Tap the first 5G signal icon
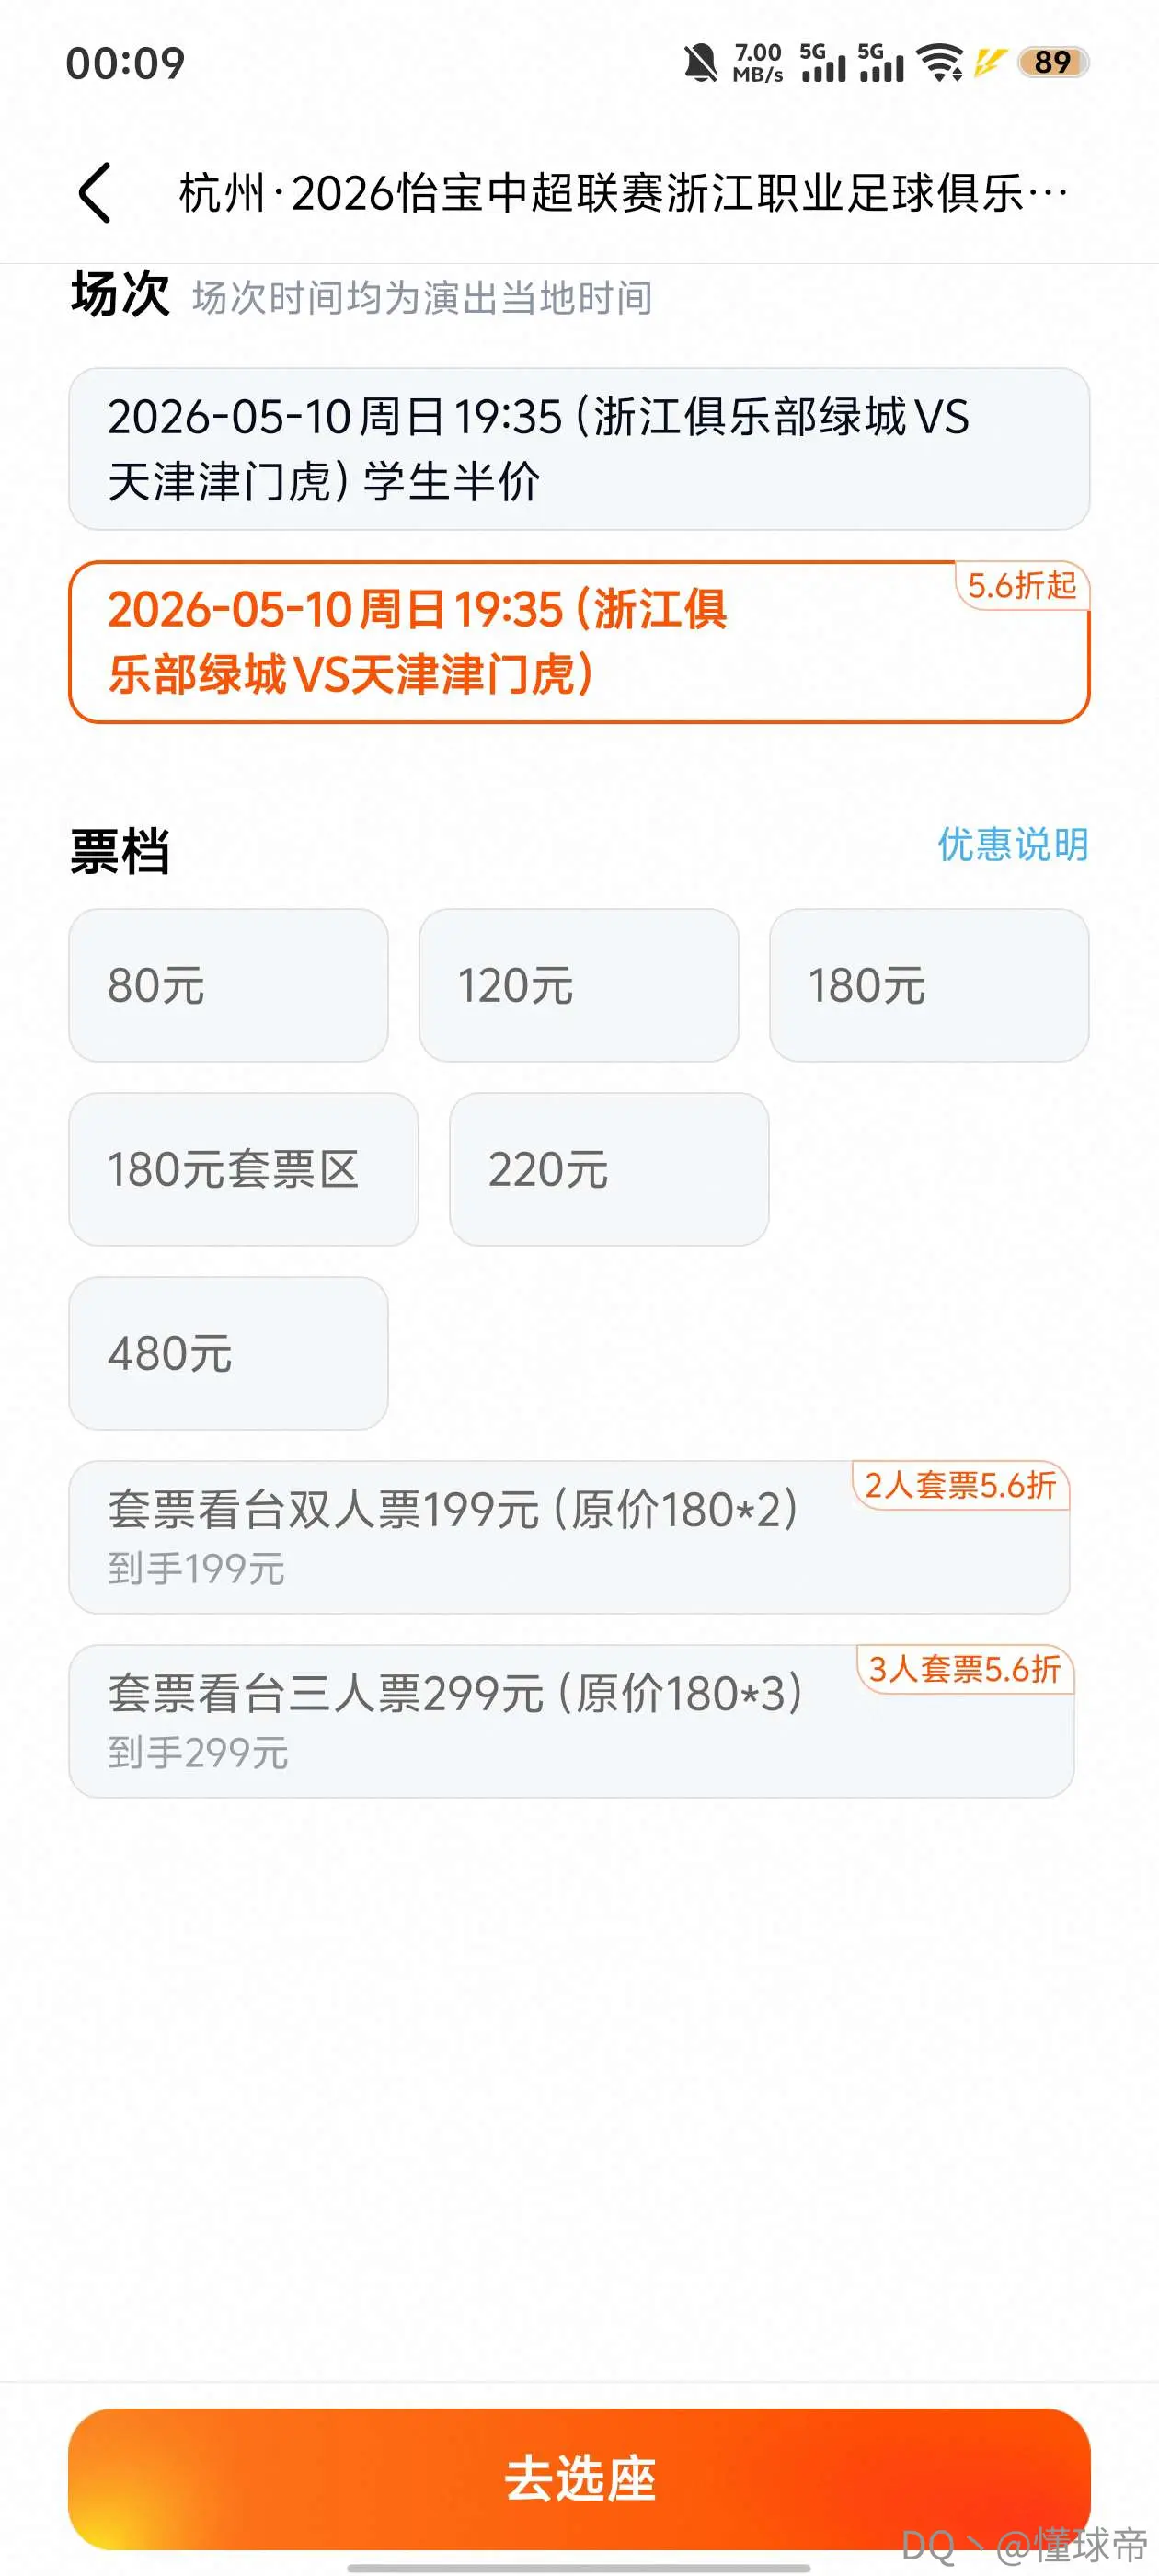This screenshot has height=2576, width=1159. [x=823, y=62]
